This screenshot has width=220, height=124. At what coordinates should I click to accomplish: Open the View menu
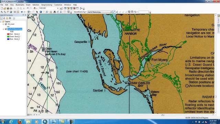[12, 5]
